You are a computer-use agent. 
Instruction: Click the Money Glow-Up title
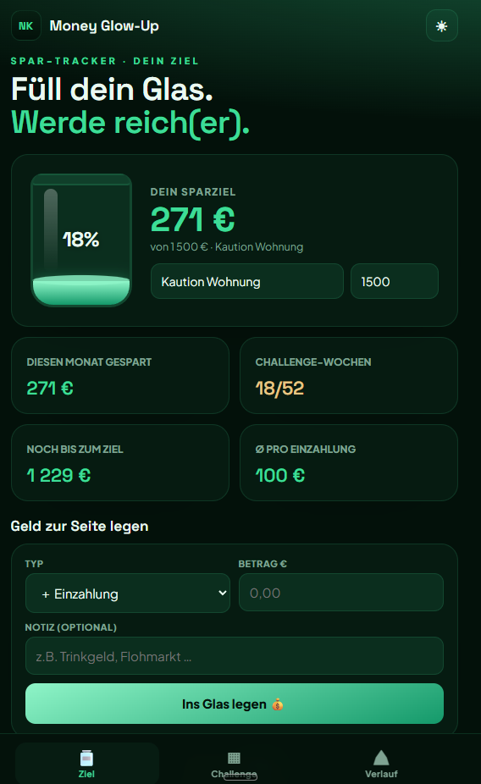click(104, 26)
